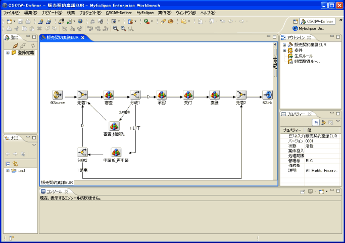Select the 分岐2 branch node
Image resolution: width=345 pixels, height=243 pixels.
coord(83,152)
